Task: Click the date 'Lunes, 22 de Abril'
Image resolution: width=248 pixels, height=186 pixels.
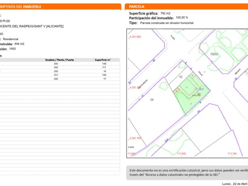Action: [234, 184]
